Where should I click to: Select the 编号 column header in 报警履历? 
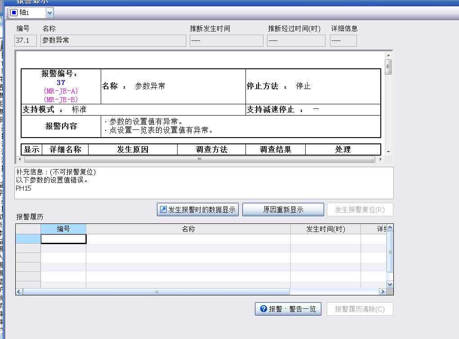click(x=63, y=229)
